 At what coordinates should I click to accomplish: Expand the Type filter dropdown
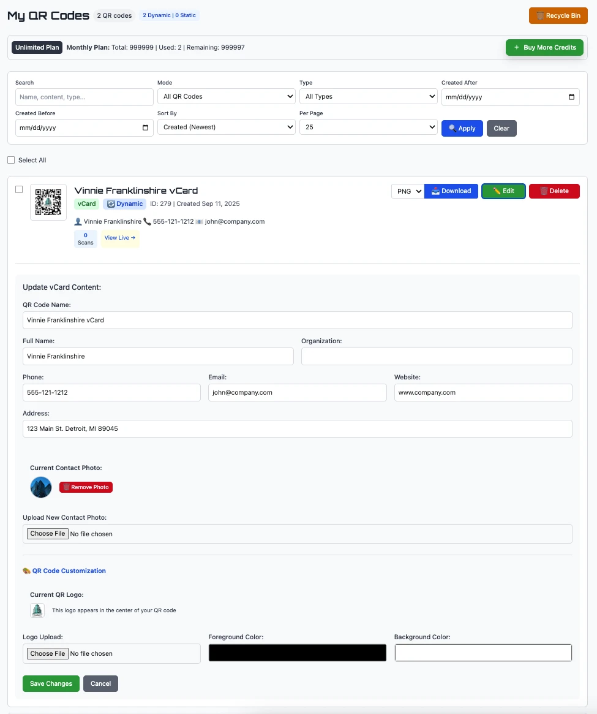368,97
